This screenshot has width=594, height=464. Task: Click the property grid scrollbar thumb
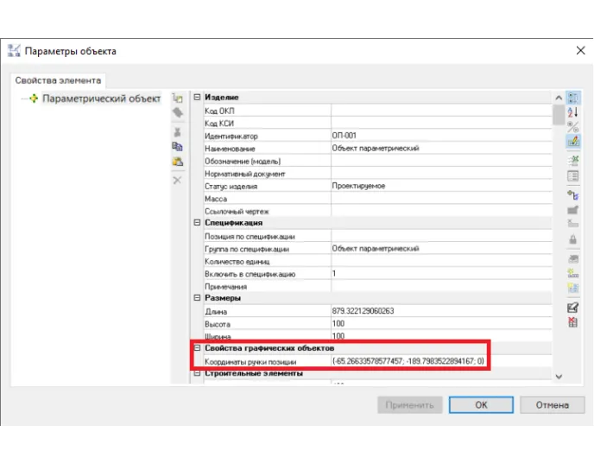click(559, 115)
